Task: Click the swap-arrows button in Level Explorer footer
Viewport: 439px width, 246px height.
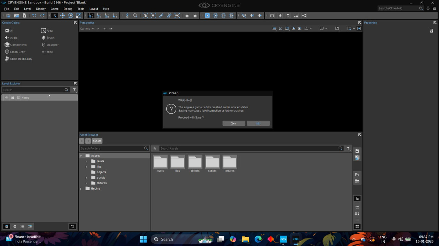Action: click(72, 227)
